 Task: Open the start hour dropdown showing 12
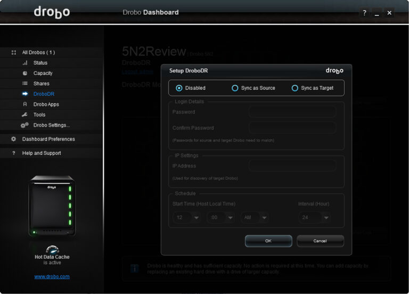click(186, 217)
